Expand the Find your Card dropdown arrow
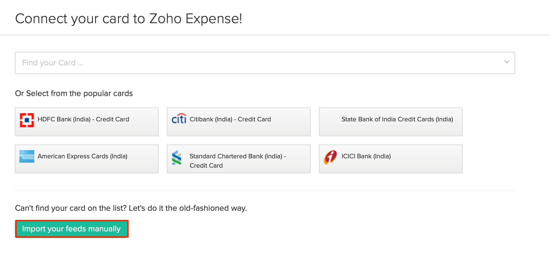The height and width of the screenshot is (267, 550). click(507, 62)
